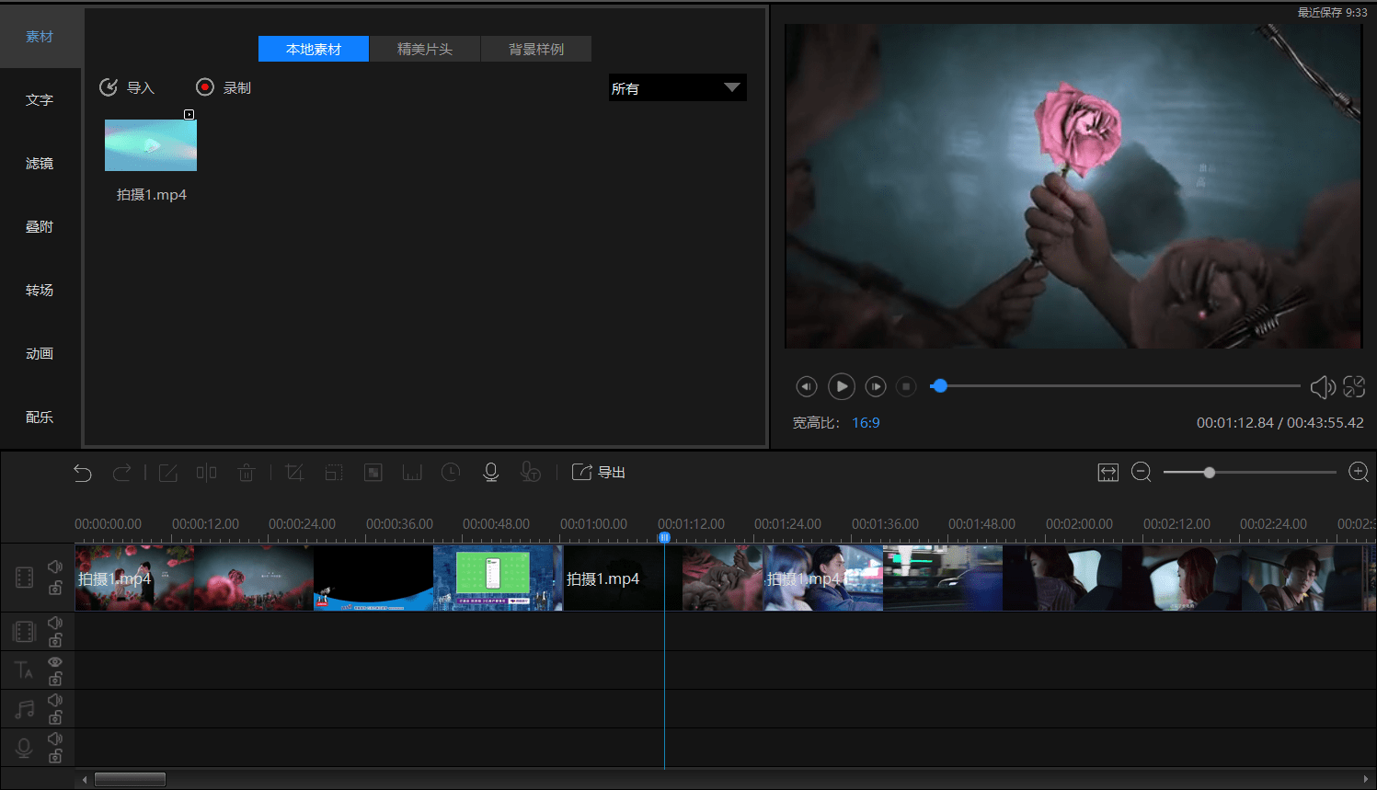Switch to the 精美片头 tab
Image resolution: width=1377 pixels, height=790 pixels.
point(425,49)
